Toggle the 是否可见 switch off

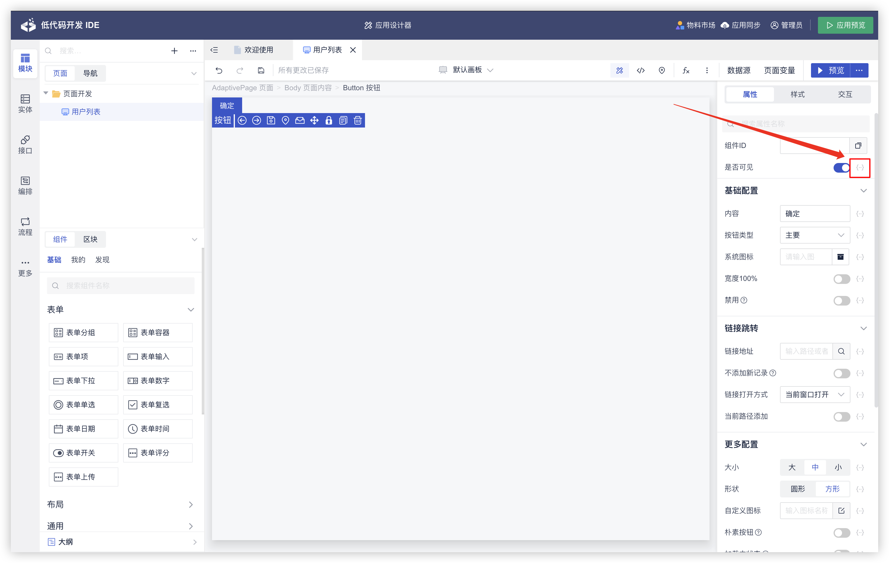click(841, 168)
